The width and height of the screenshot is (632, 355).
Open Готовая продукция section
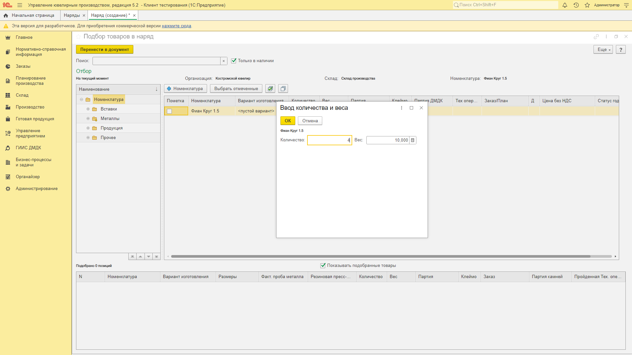pyautogui.click(x=36, y=119)
